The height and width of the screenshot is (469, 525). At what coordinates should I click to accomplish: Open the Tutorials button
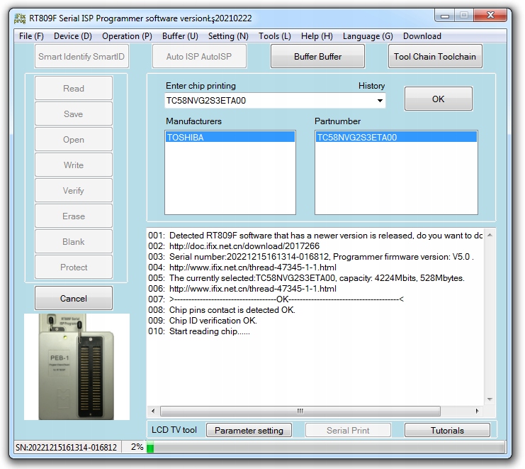point(447,430)
